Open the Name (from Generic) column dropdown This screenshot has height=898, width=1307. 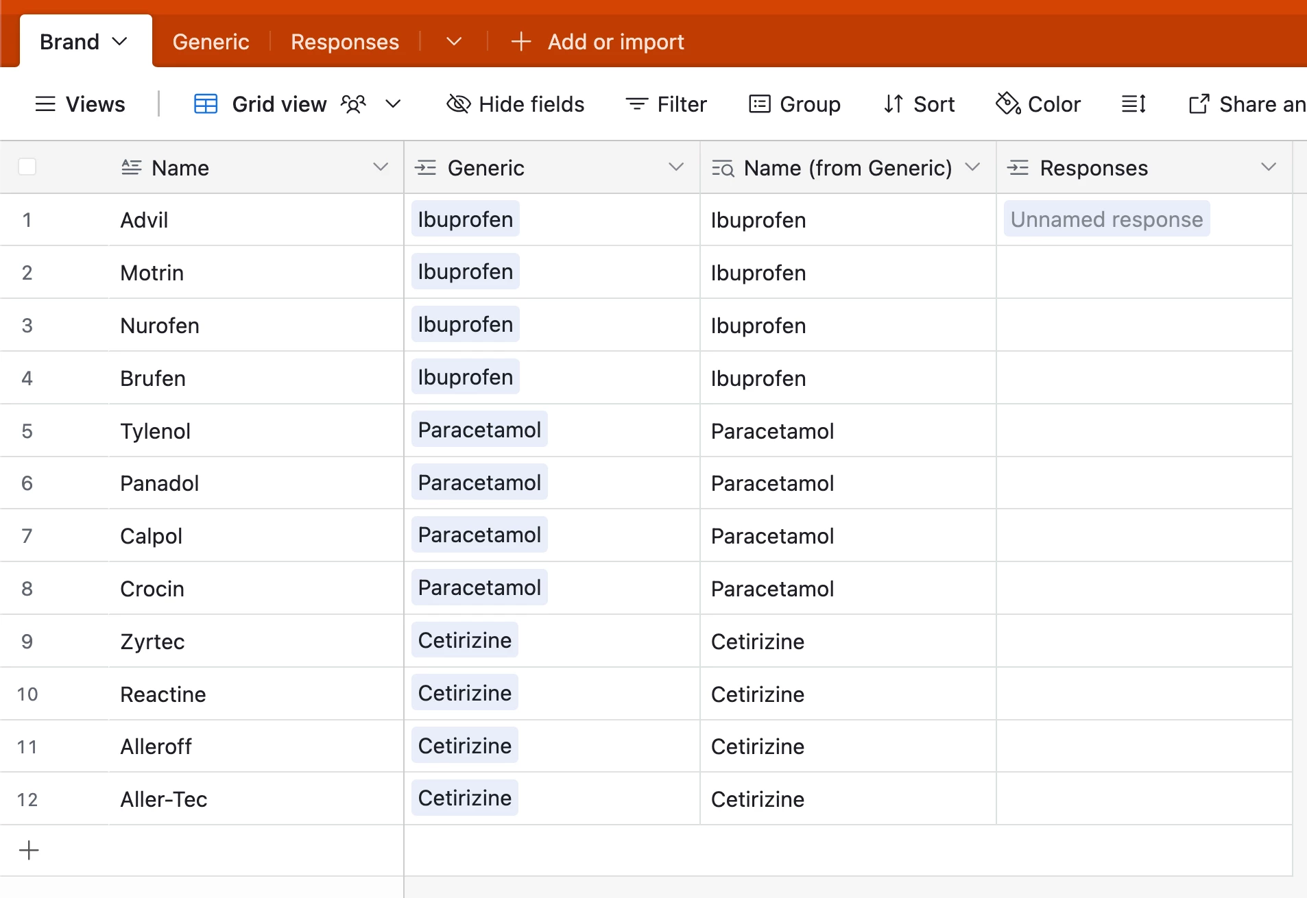[972, 167]
